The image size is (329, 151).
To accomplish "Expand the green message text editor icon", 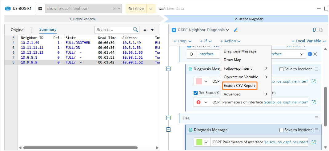I will (x=314, y=142).
